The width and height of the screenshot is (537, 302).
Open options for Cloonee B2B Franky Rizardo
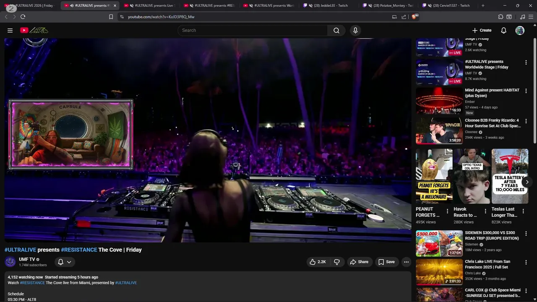(x=526, y=121)
